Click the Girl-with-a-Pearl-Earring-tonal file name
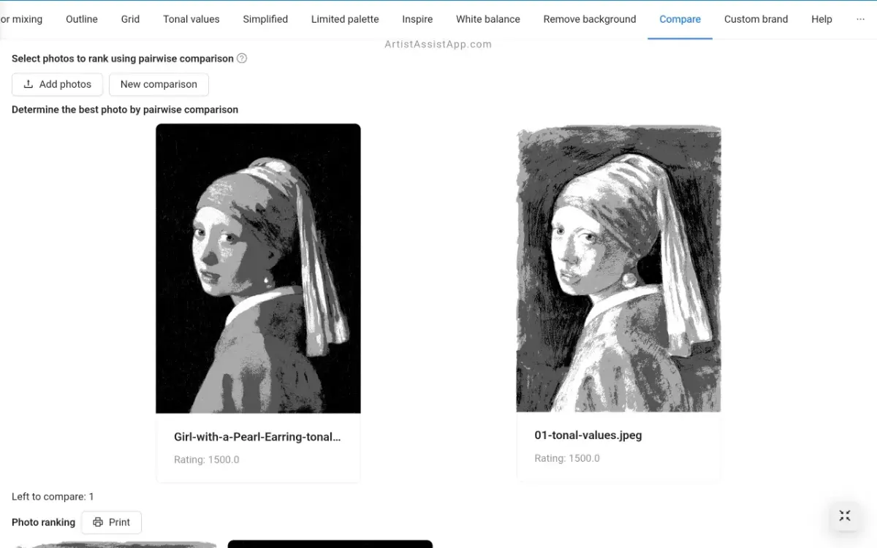Image resolution: width=877 pixels, height=548 pixels. coord(257,437)
